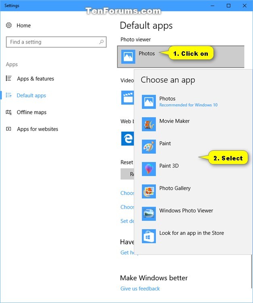Click the Paint 3D icon

pyautogui.click(x=149, y=169)
